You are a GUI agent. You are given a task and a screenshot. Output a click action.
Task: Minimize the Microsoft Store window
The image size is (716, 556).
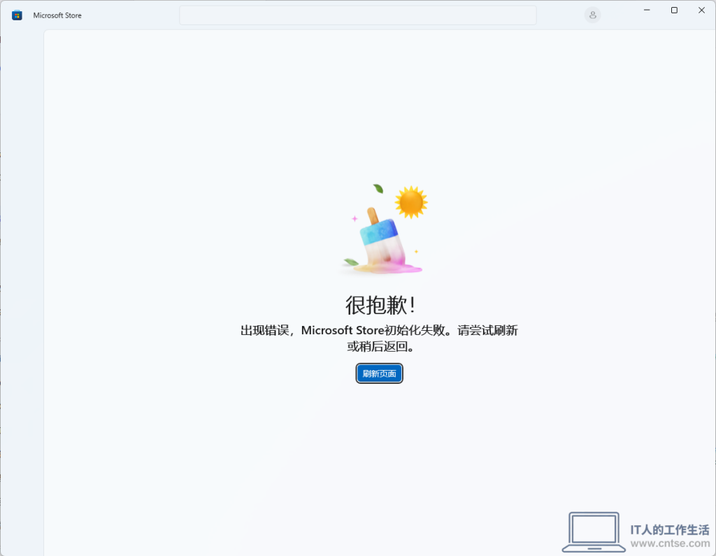point(647,10)
